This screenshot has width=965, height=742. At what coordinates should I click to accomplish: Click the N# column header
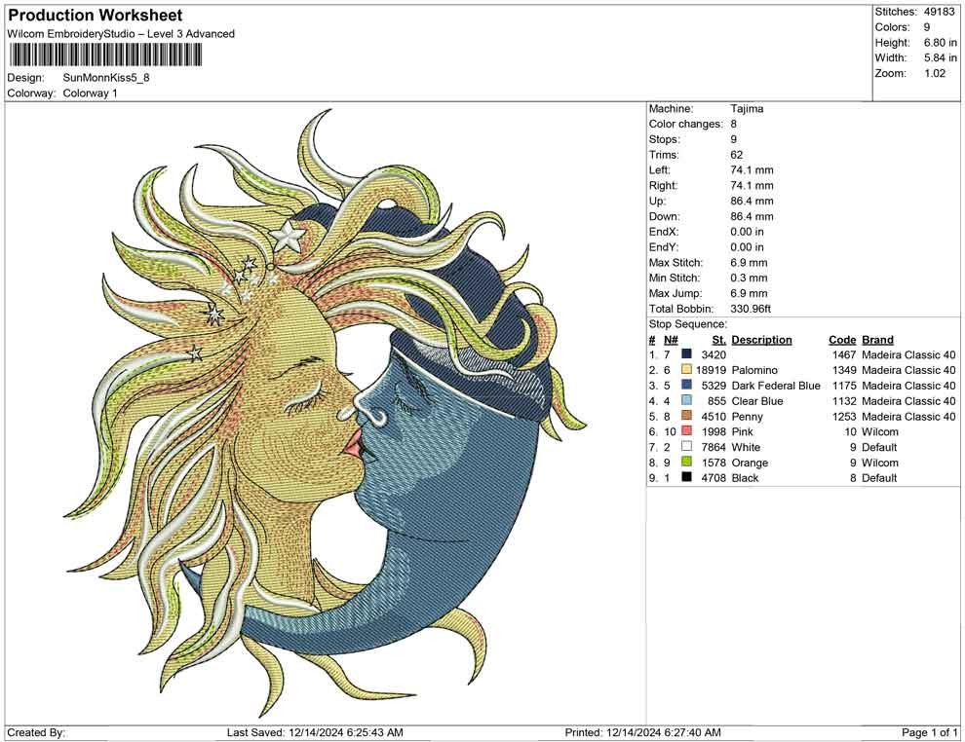tap(671, 340)
